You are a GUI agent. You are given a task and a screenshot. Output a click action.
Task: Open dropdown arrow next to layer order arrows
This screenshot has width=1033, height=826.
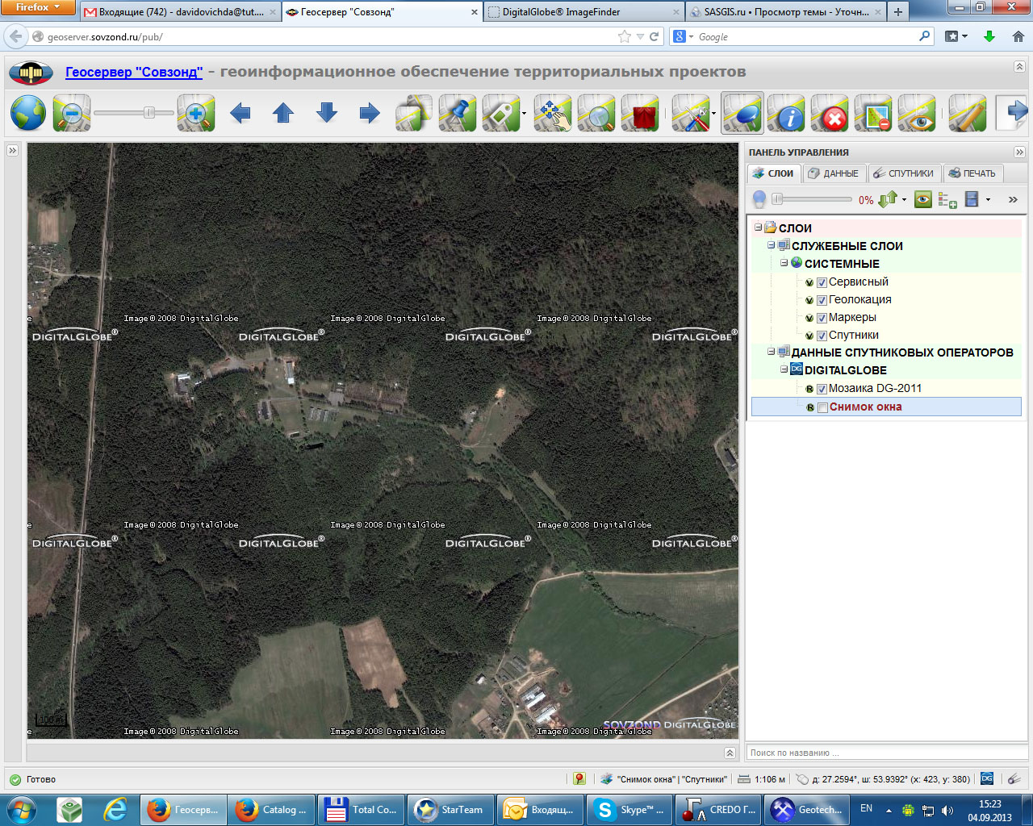pos(904,200)
